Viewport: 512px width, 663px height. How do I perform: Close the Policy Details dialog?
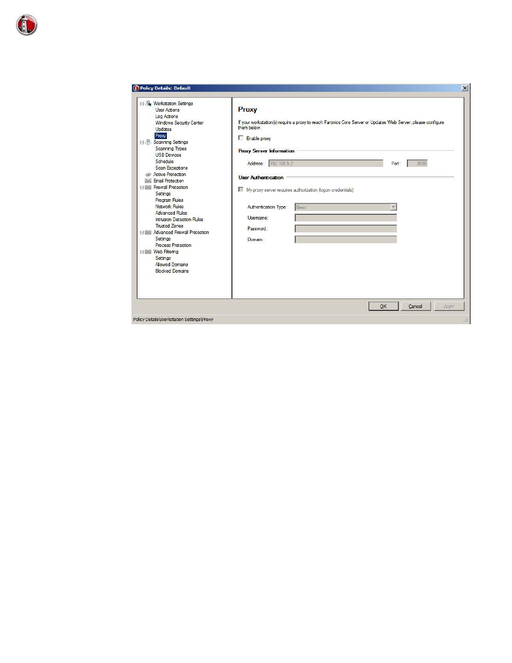pos(465,88)
